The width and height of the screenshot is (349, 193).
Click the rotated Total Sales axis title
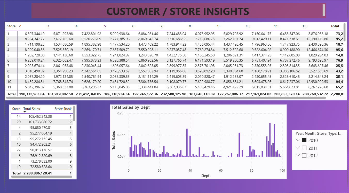(114, 140)
